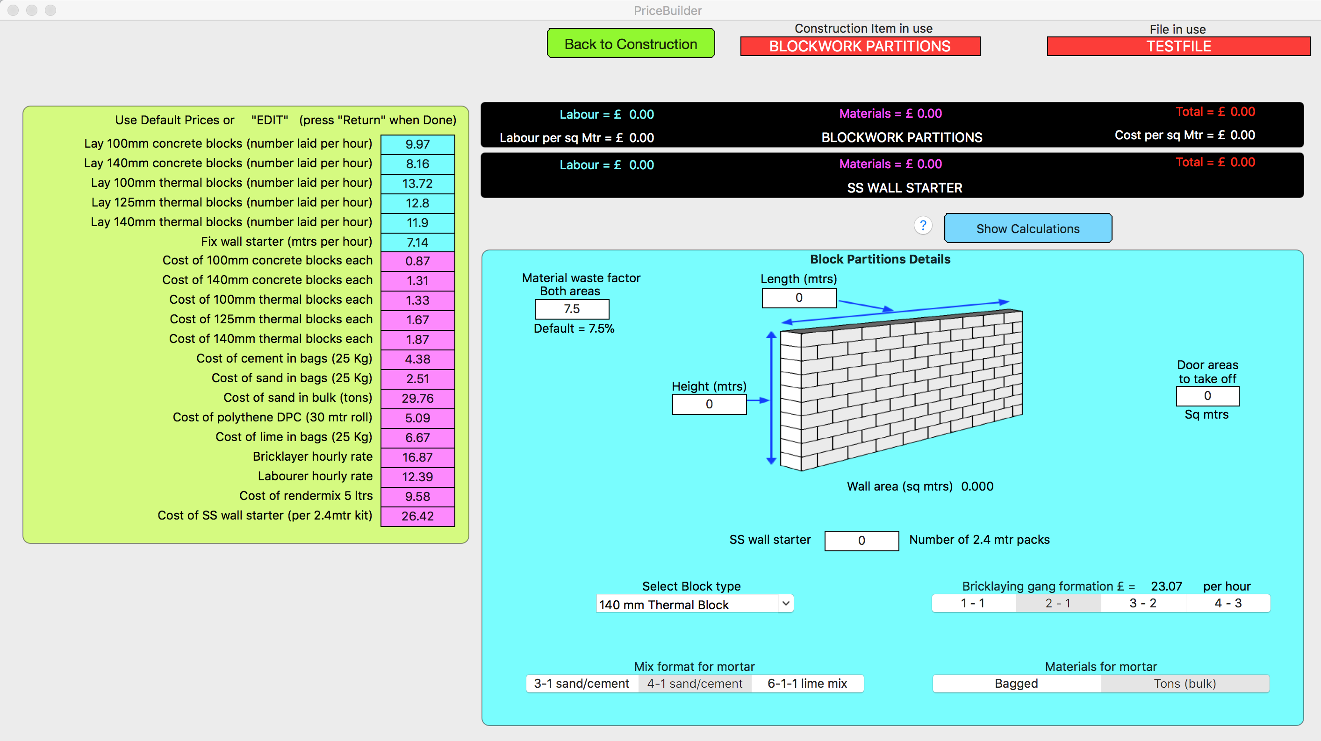The height and width of the screenshot is (741, 1321).
Task: Choose 4 - 3 bricklaying gang formation
Action: click(x=1228, y=603)
